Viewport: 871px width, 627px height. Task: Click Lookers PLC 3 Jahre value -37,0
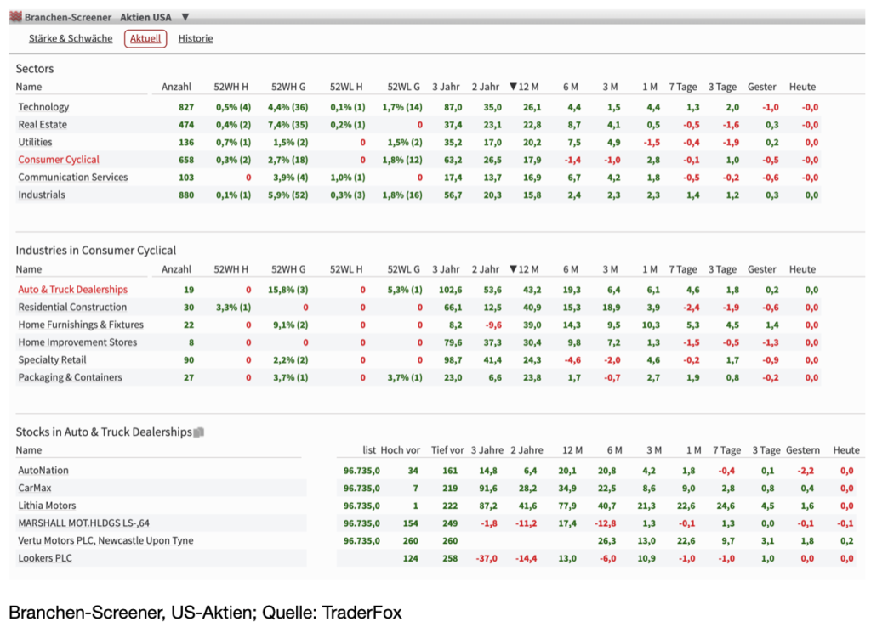point(487,558)
